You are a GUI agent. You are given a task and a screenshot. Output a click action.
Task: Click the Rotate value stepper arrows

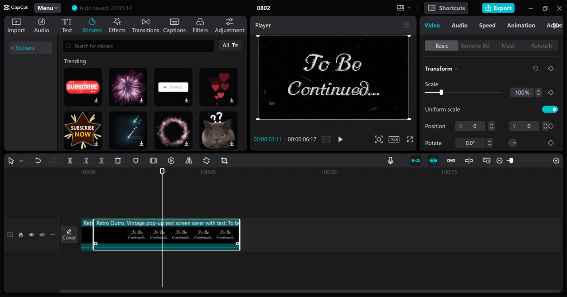point(489,143)
